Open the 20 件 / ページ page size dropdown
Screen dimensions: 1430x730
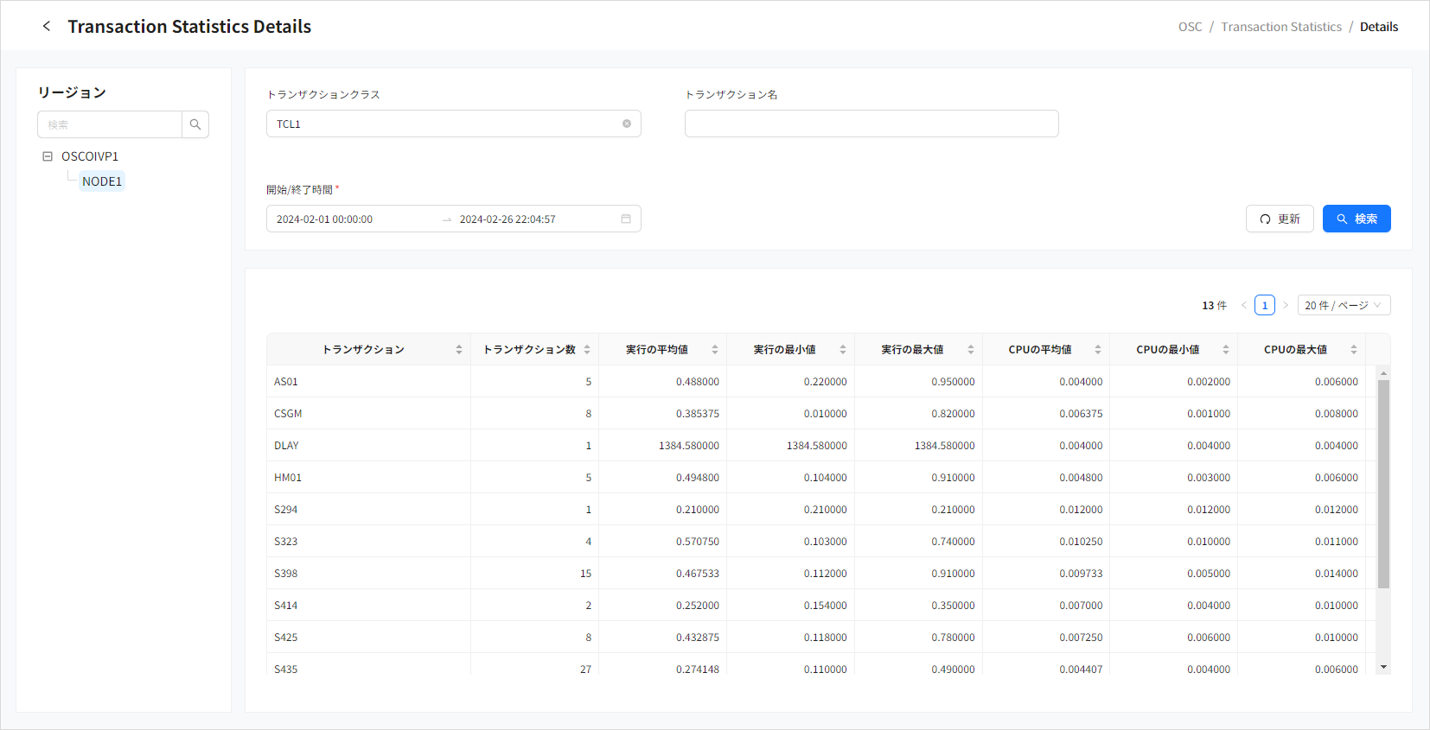[x=1344, y=305]
